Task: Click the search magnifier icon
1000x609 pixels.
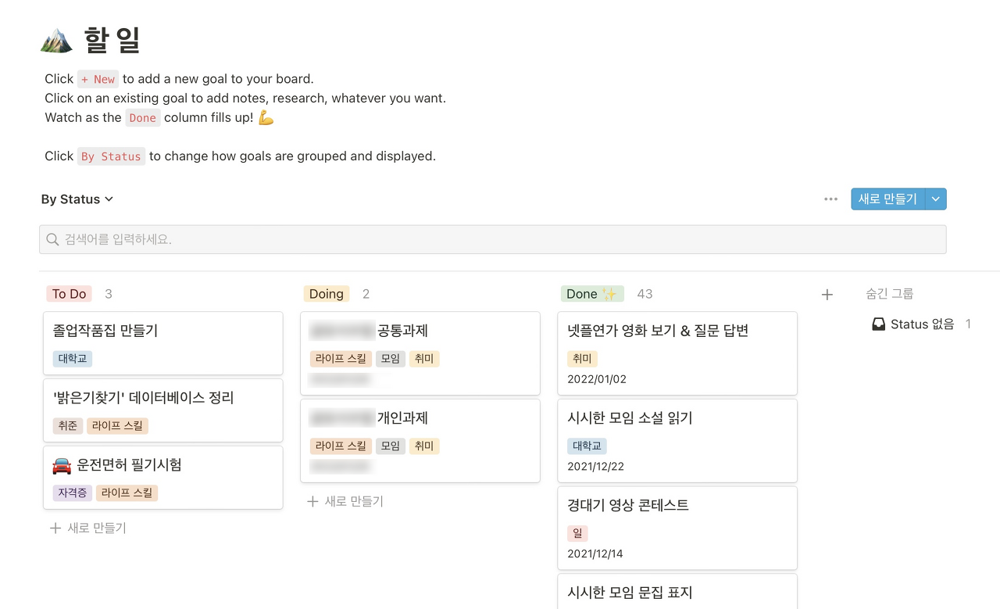Action: click(x=53, y=240)
